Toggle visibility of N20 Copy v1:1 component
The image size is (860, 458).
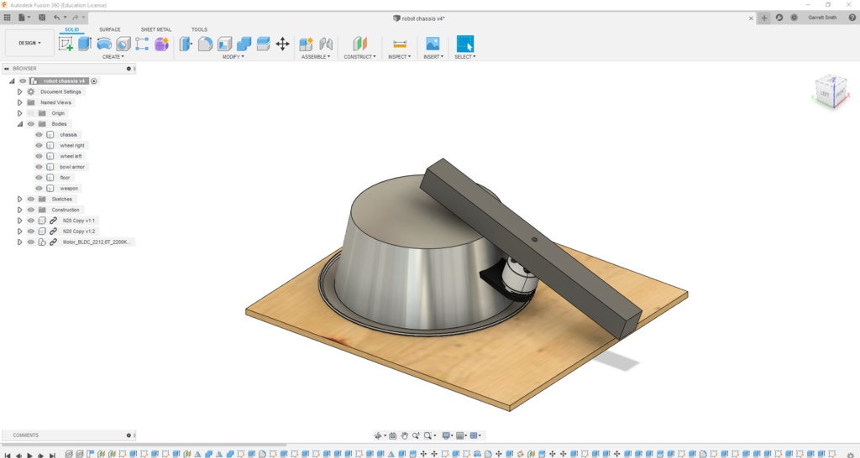click(31, 221)
